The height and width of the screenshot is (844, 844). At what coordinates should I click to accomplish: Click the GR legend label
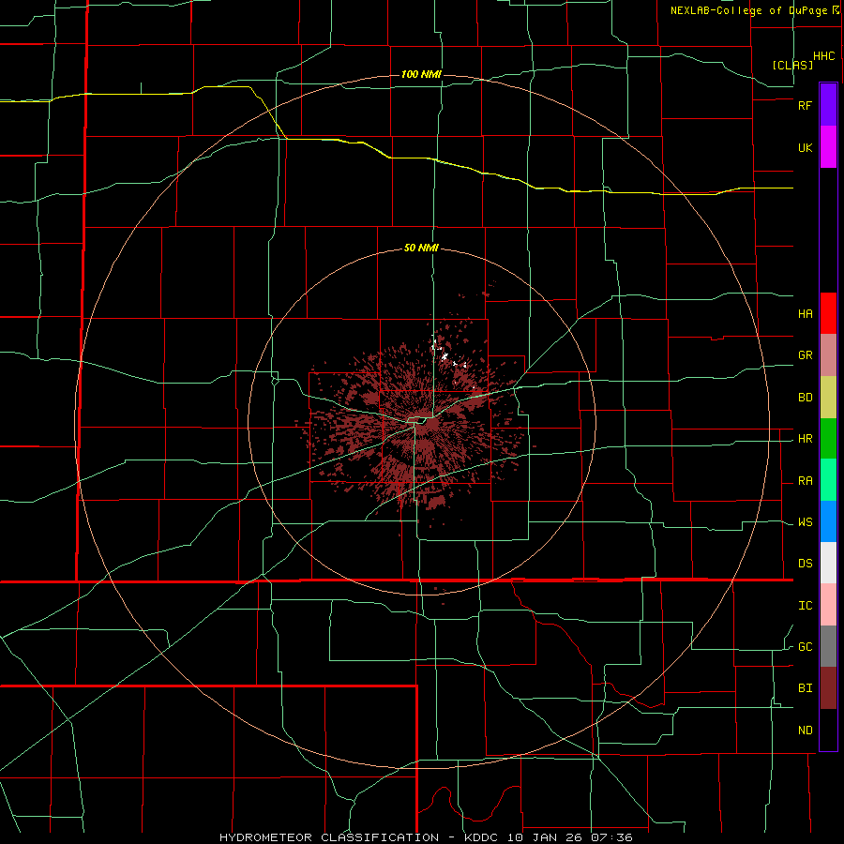pos(806,355)
